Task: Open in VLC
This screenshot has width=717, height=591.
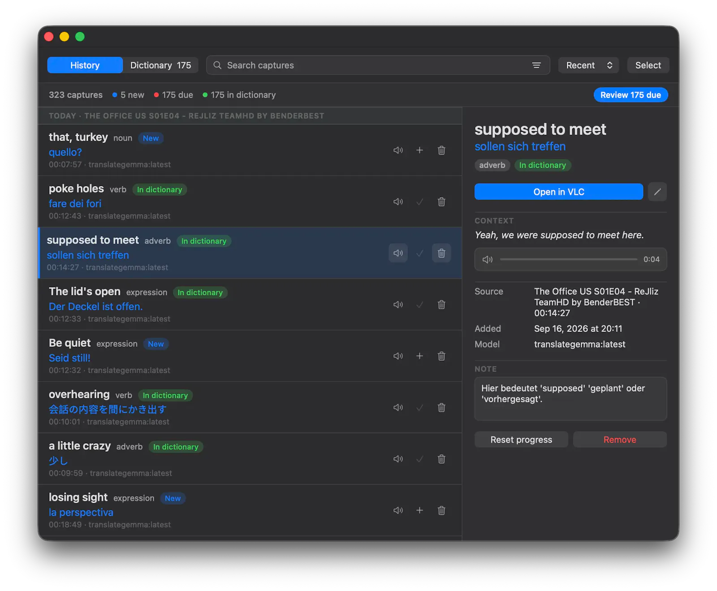Action: tap(558, 192)
